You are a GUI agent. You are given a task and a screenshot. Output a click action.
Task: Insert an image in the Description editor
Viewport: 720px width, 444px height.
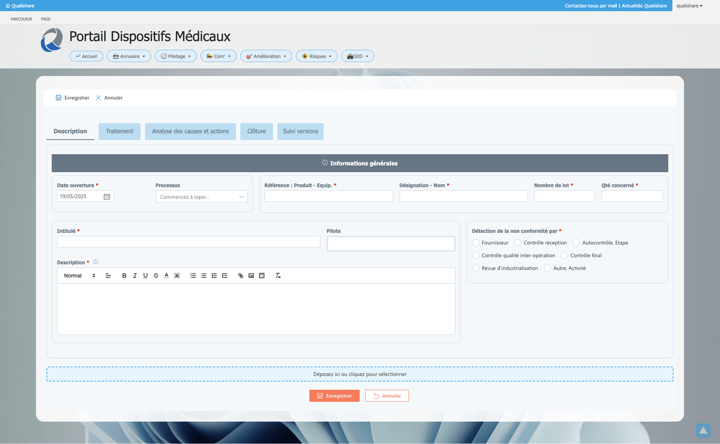click(x=252, y=275)
